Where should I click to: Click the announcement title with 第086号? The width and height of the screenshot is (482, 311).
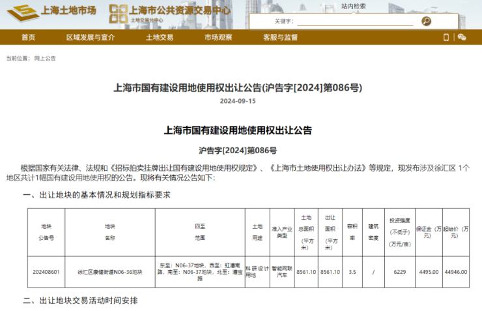(x=238, y=87)
